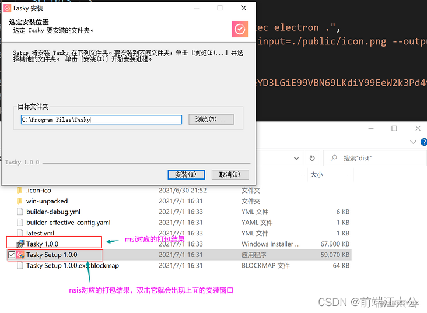This screenshot has height=313, width=427.
Task: Click the win-unpacked folder icon
Action: [20, 201]
